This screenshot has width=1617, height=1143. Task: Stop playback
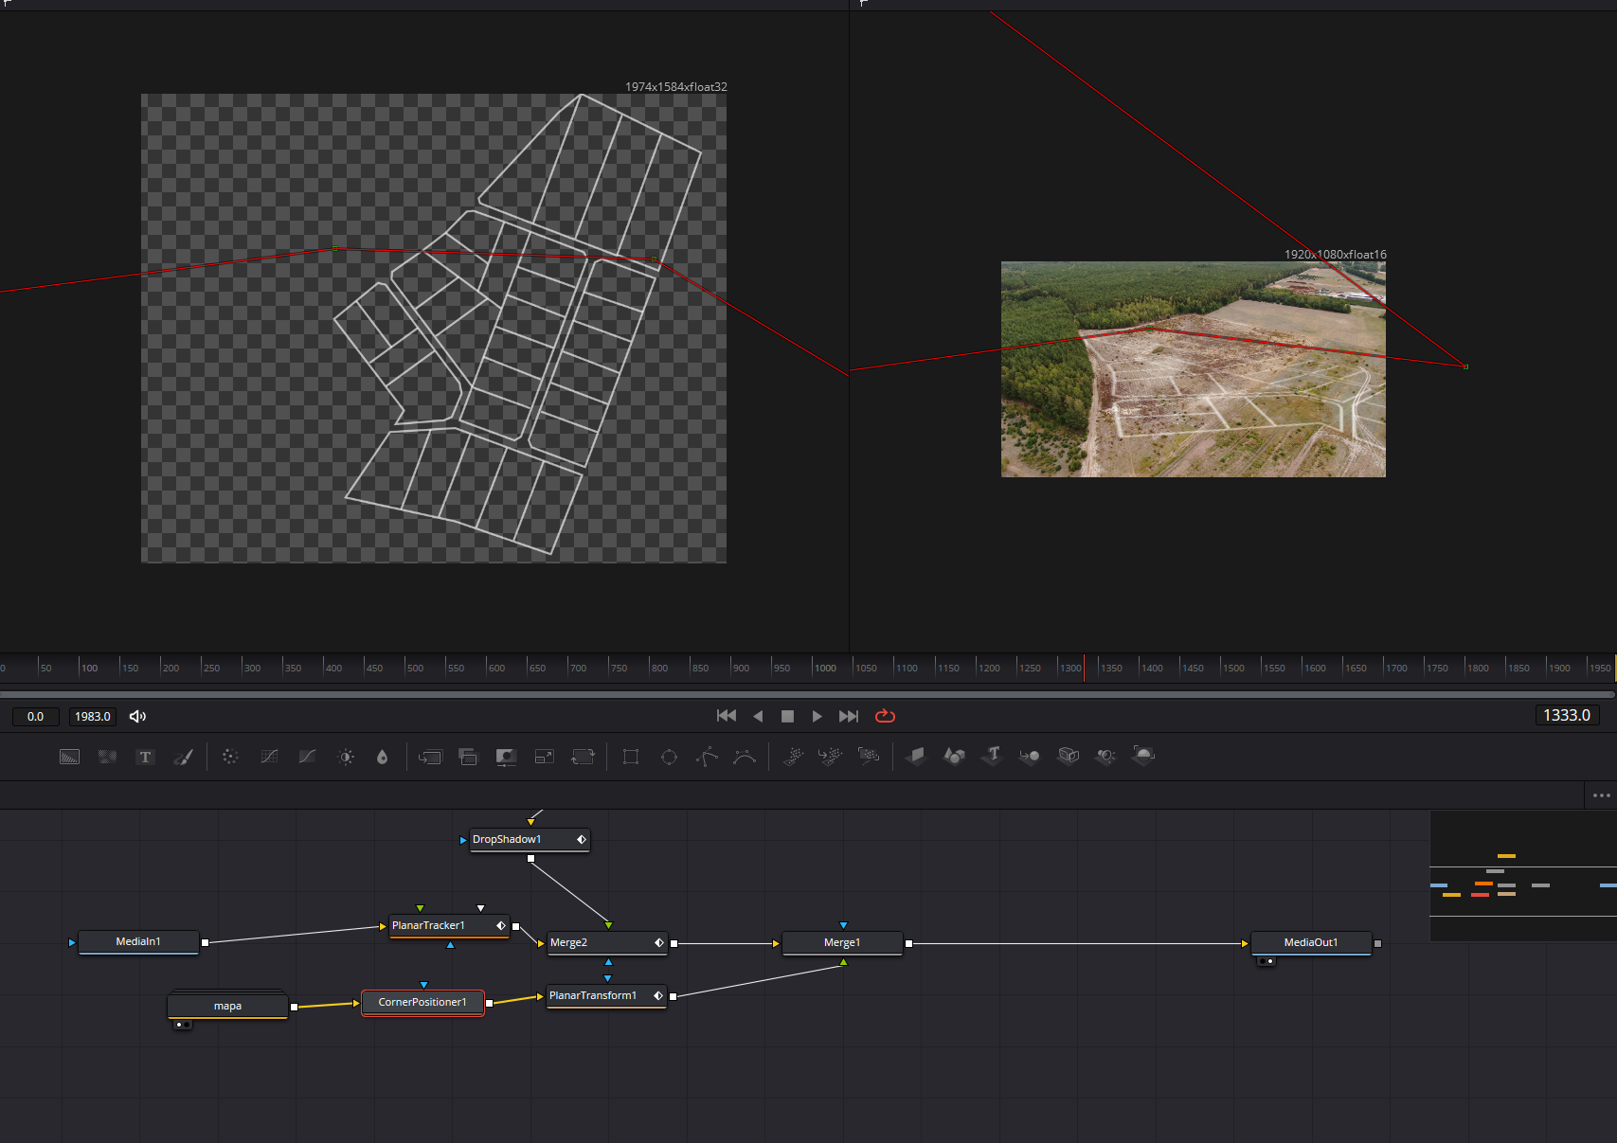[787, 716]
